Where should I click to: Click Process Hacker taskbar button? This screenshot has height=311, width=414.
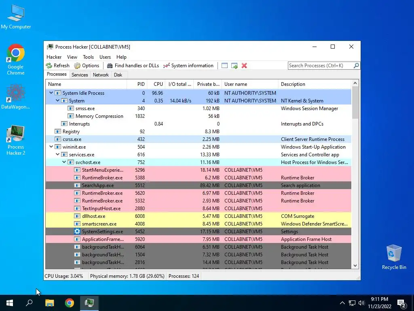click(89, 303)
